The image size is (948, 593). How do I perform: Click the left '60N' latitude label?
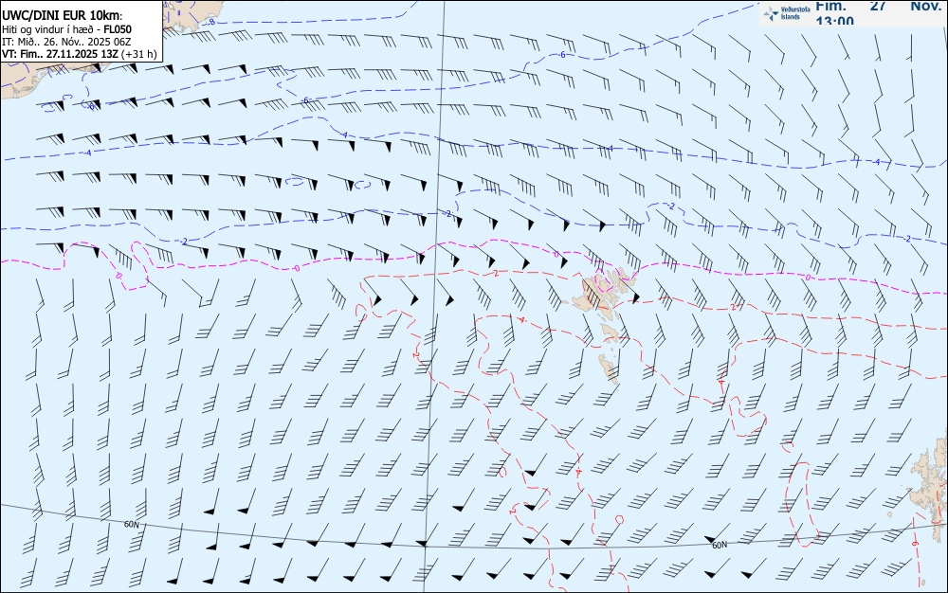pos(131,524)
